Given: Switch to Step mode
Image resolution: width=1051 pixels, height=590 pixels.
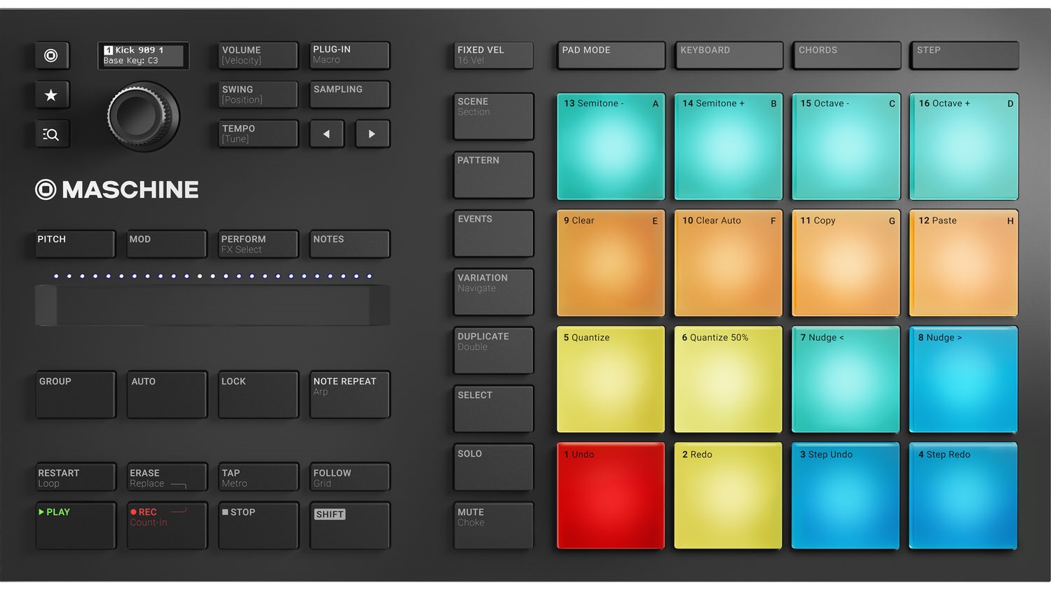Looking at the screenshot, I should pyautogui.click(x=963, y=55).
